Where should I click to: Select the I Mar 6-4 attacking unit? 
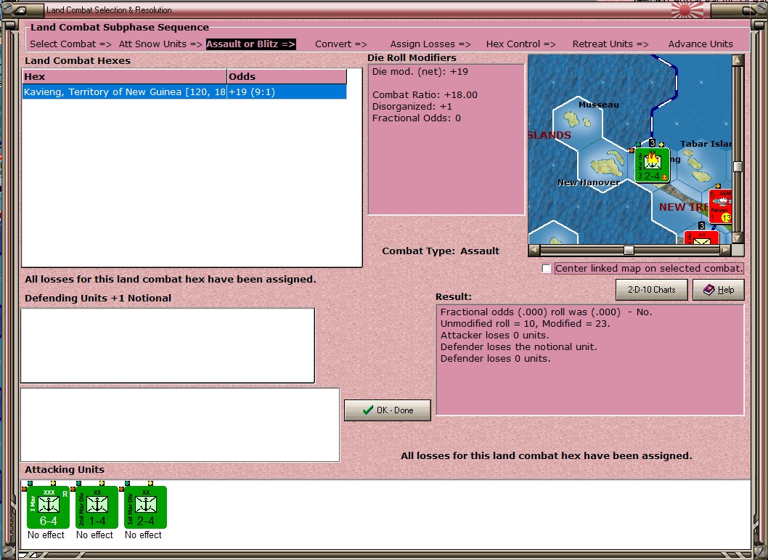(x=48, y=506)
